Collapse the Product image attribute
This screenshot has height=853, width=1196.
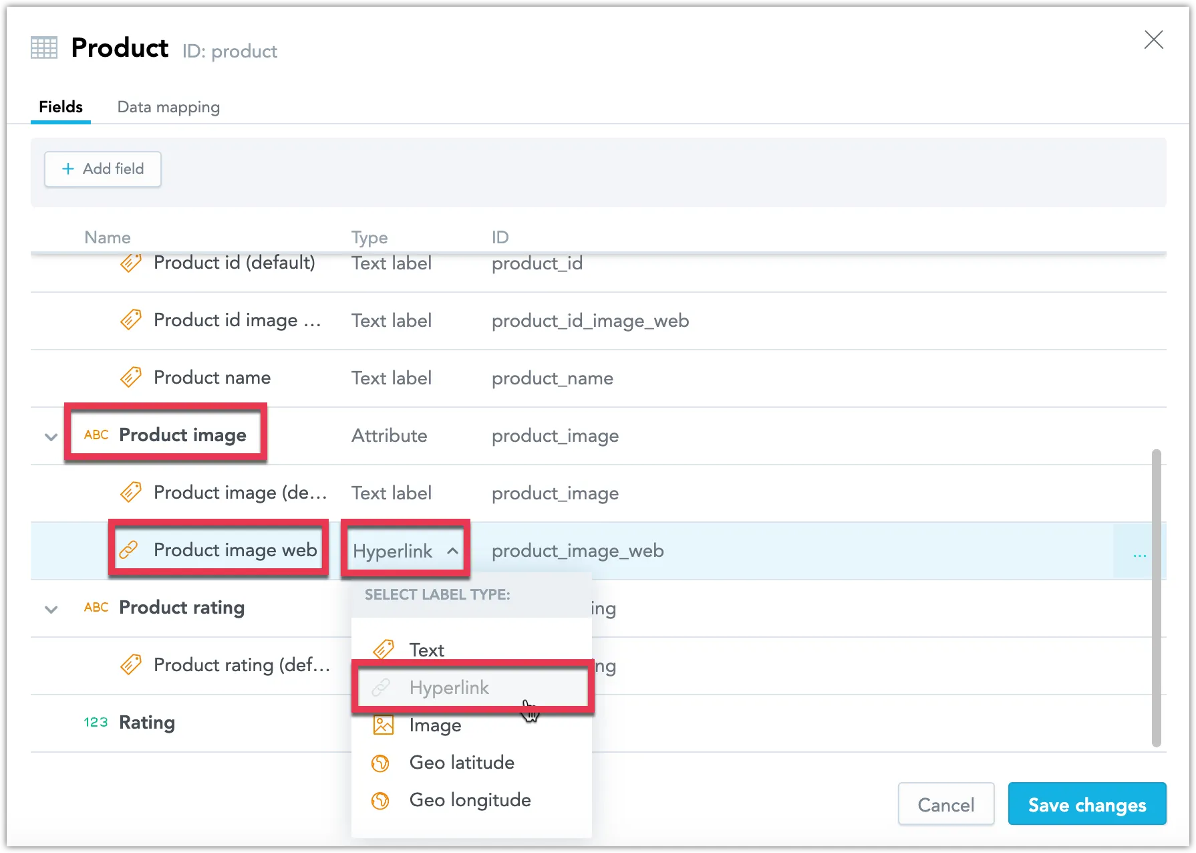(51, 437)
